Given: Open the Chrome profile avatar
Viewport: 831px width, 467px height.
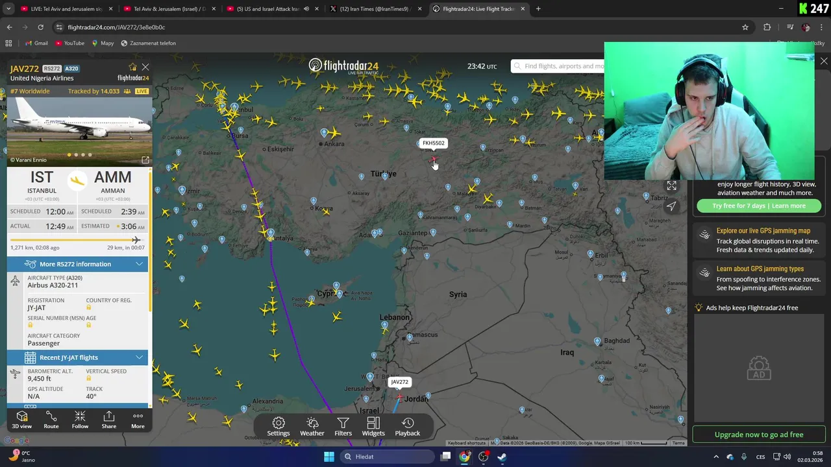Looking at the screenshot, I should click(806, 27).
